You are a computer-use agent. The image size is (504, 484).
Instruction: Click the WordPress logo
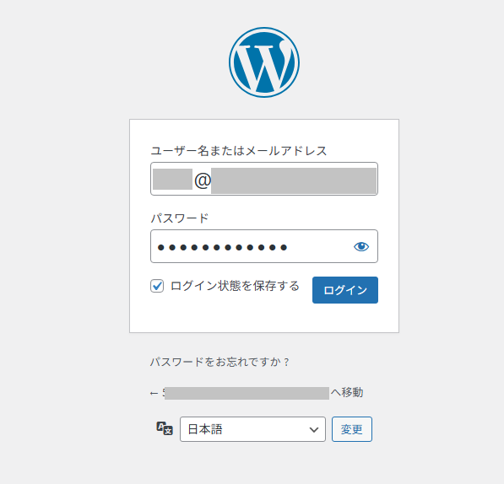pyautogui.click(x=264, y=62)
